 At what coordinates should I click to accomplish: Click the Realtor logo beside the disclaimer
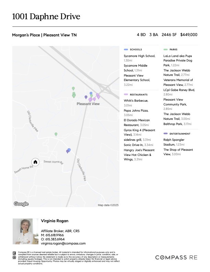14,253
